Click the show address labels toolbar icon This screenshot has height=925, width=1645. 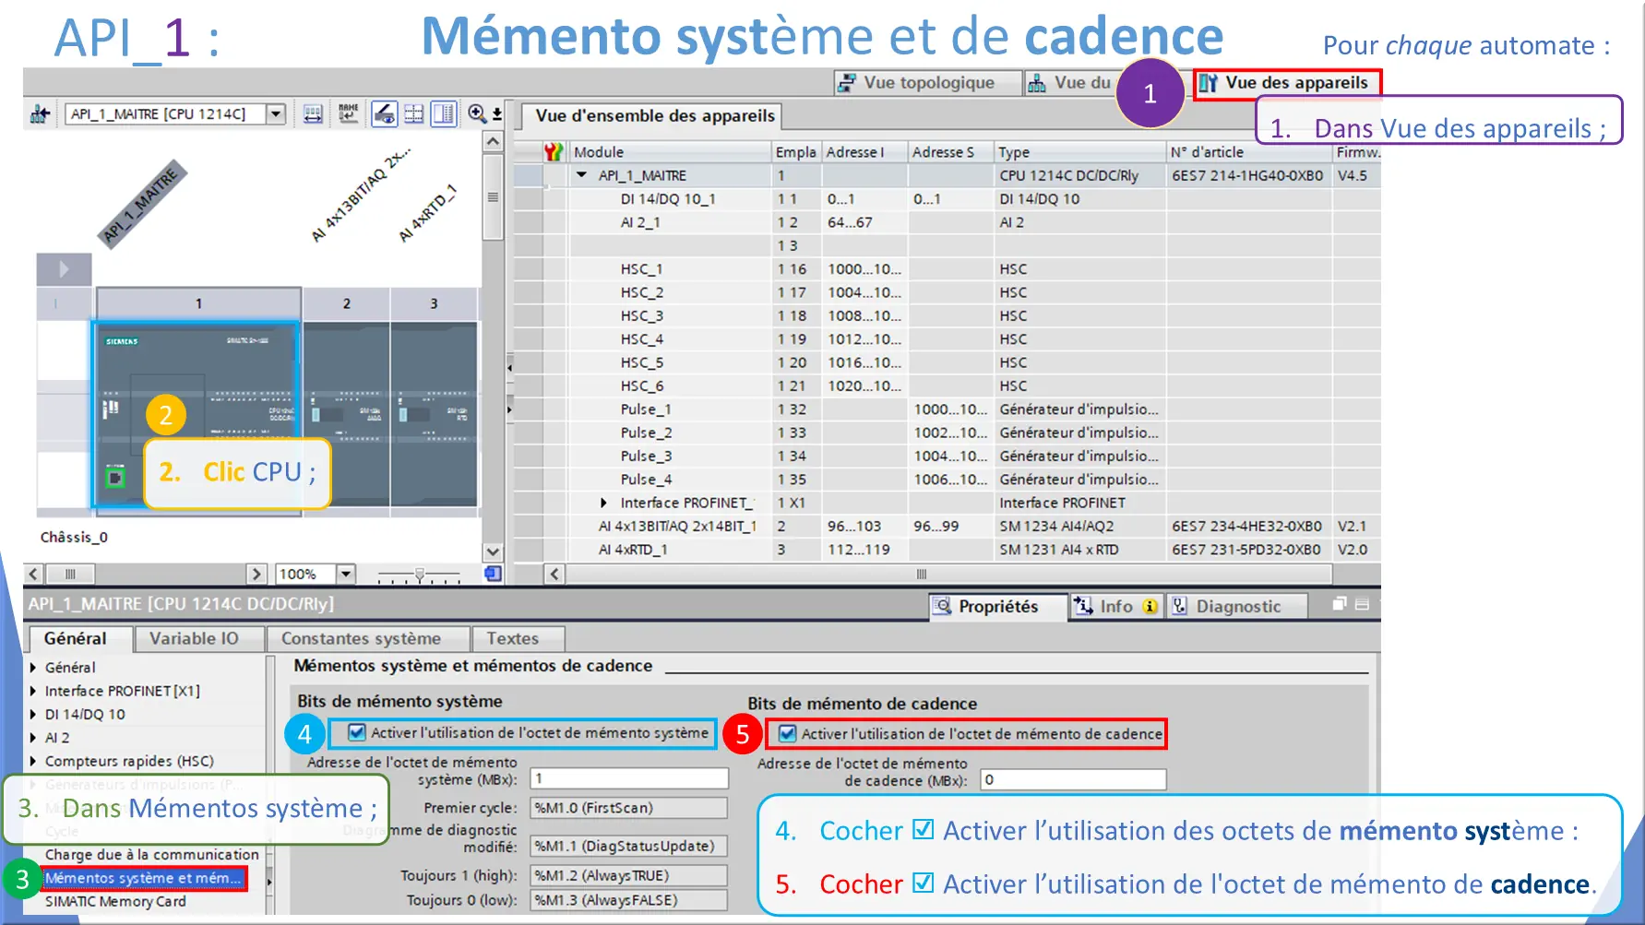pos(314,114)
